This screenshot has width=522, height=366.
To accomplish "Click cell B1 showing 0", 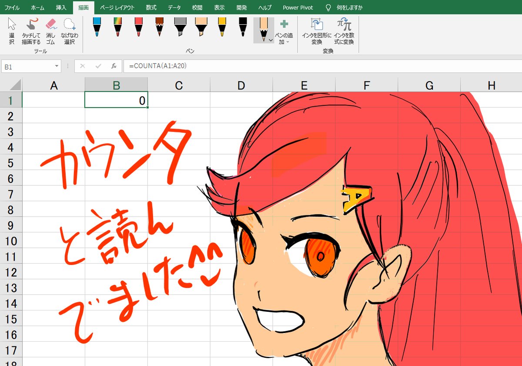I will coord(116,100).
